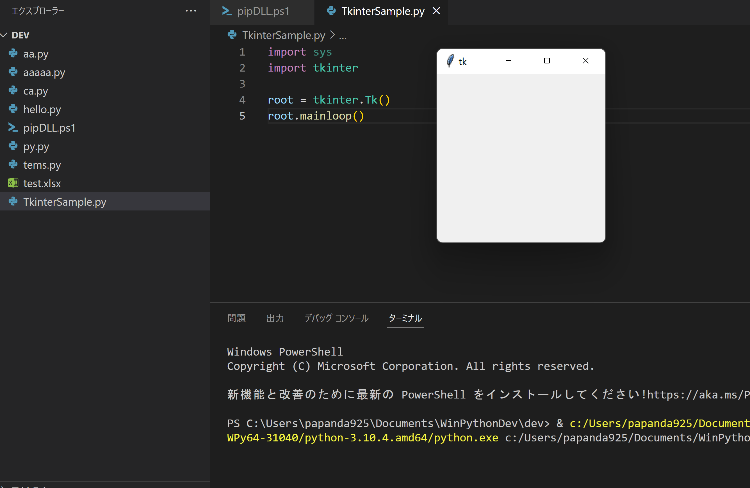Open aaaaa.py in the explorer
The height and width of the screenshot is (488, 750).
point(105,72)
